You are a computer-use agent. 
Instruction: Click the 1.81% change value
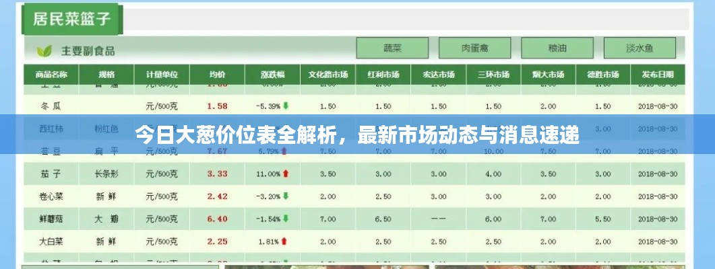click(269, 241)
